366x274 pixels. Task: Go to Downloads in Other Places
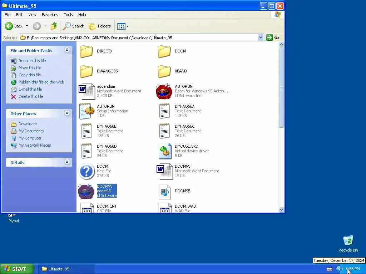coord(28,124)
